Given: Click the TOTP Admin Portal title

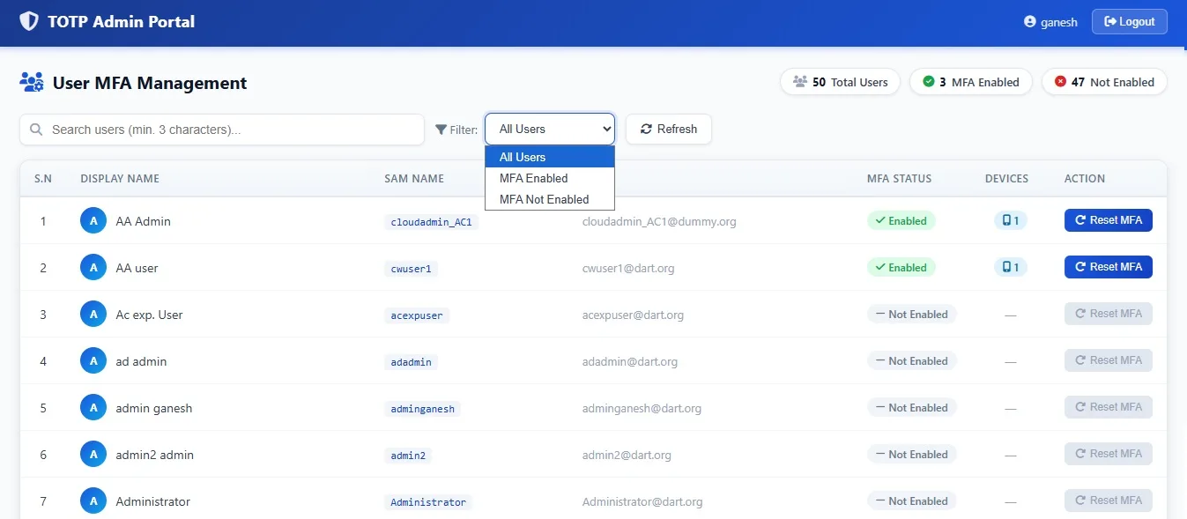Looking at the screenshot, I should tap(122, 21).
